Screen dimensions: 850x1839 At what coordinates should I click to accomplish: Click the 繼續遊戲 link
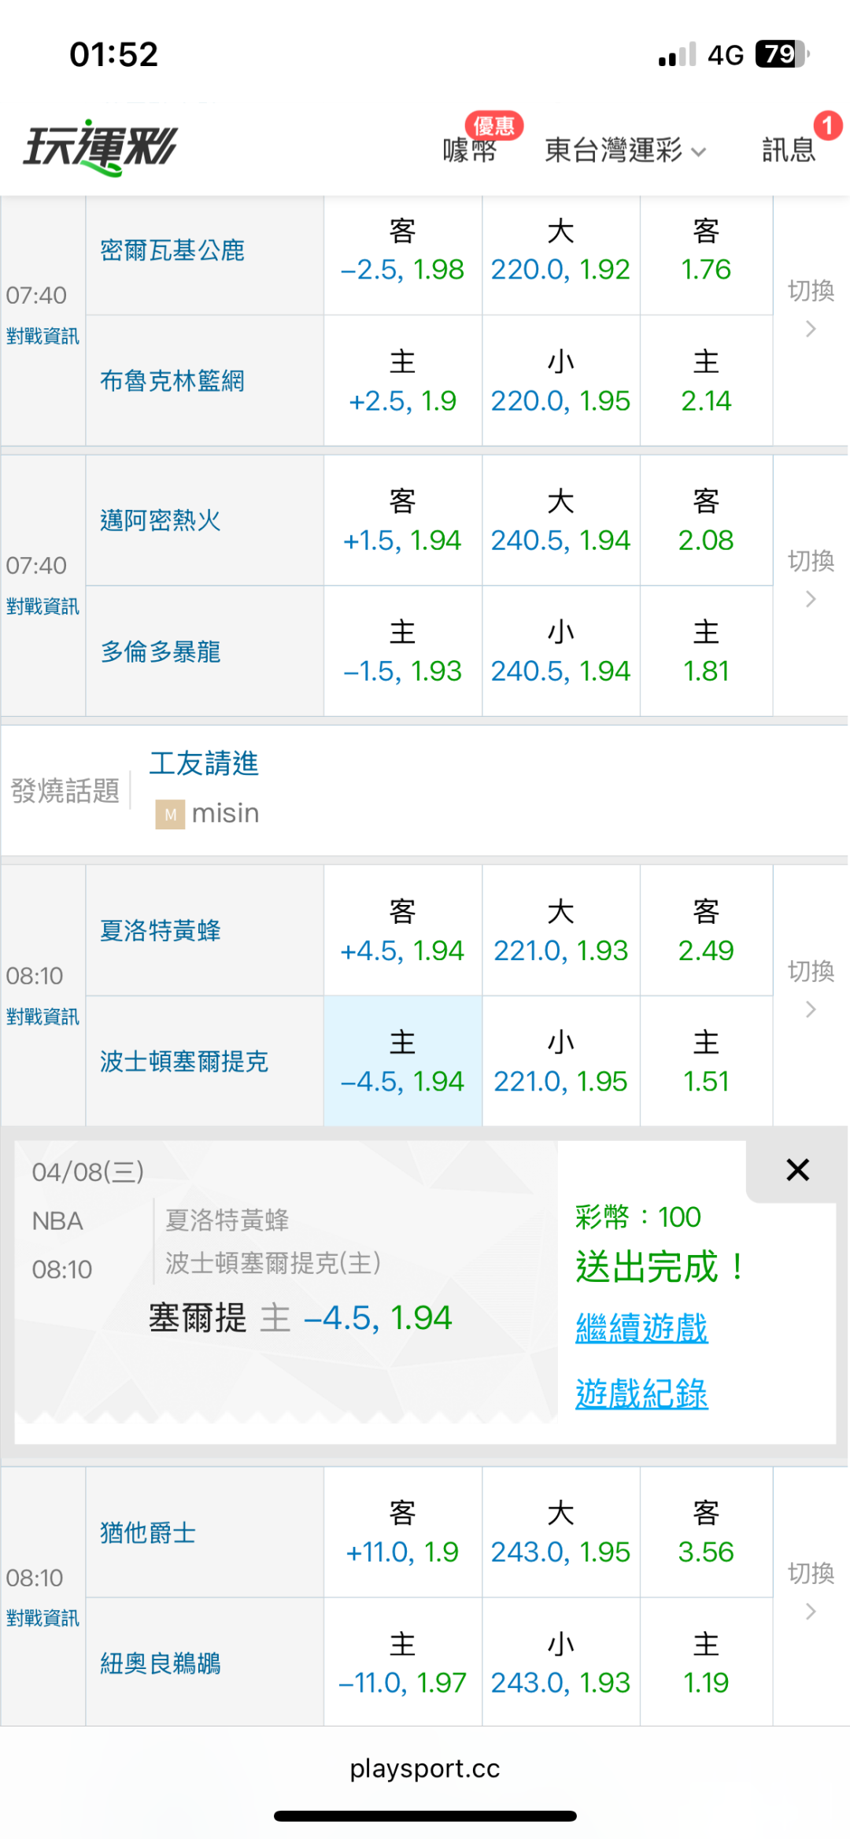(x=641, y=1329)
